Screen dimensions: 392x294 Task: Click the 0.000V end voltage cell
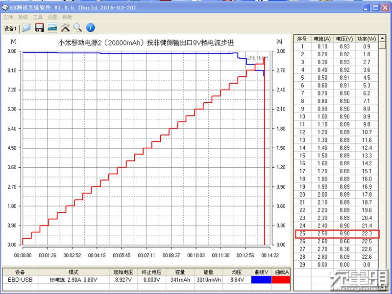pyautogui.click(x=152, y=280)
